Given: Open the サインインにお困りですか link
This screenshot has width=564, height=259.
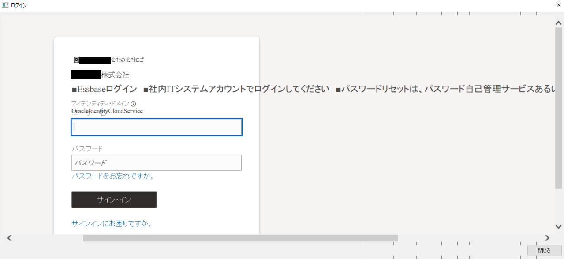Looking at the screenshot, I should click(x=112, y=224).
